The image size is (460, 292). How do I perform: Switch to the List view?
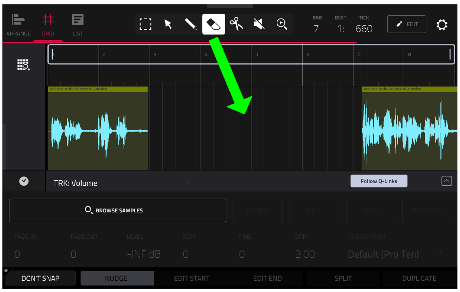tap(78, 25)
